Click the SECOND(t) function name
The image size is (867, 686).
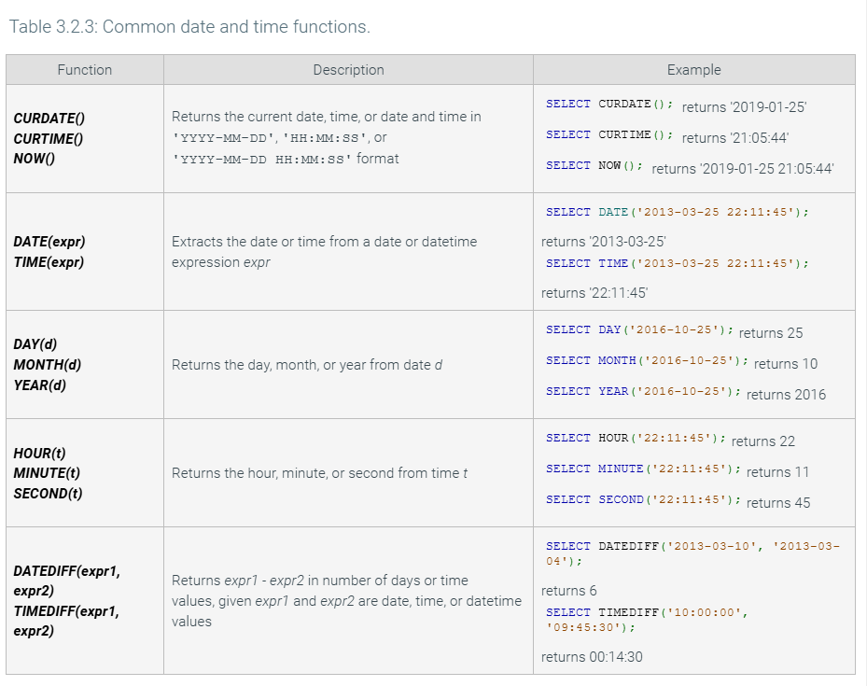point(48,494)
